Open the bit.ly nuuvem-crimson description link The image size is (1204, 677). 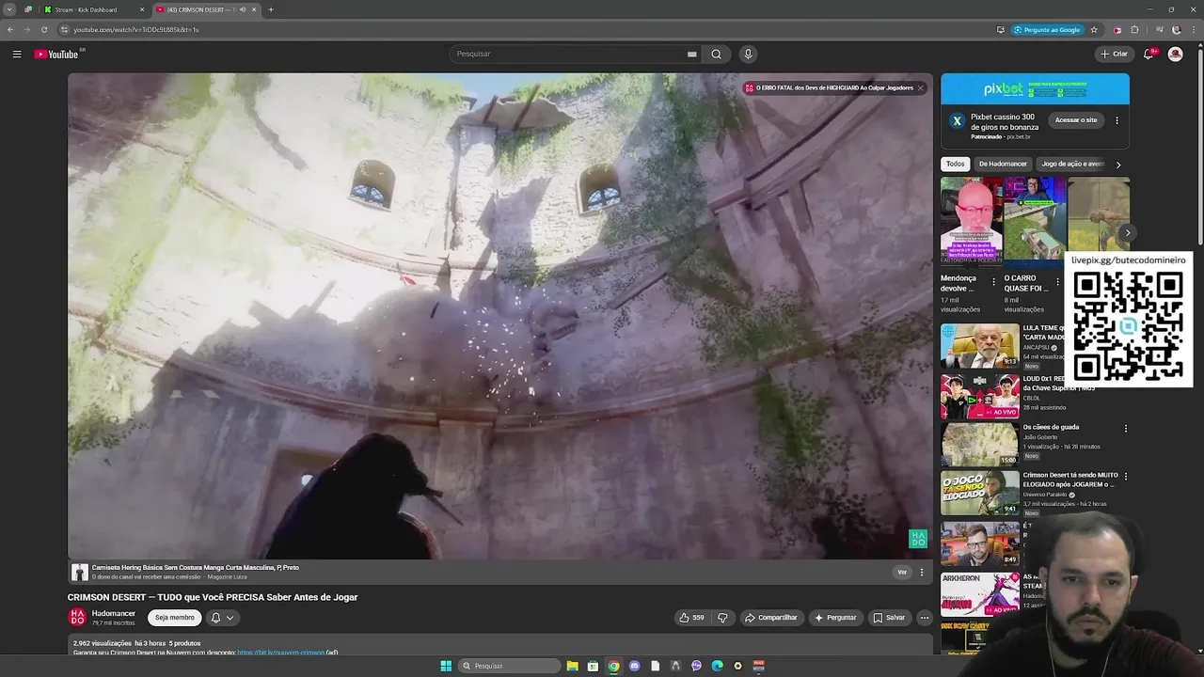point(280,653)
